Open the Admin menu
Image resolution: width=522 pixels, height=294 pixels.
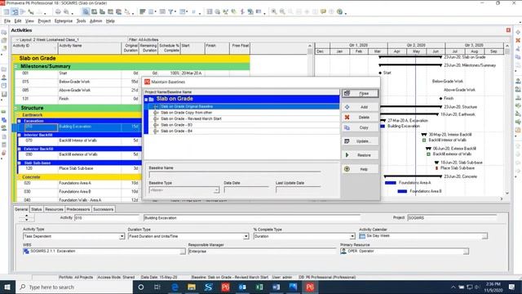click(x=96, y=21)
